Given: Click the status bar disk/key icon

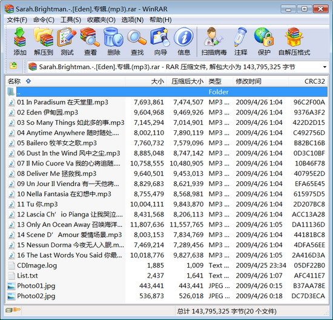Looking at the screenshot, I should tap(13, 310).
